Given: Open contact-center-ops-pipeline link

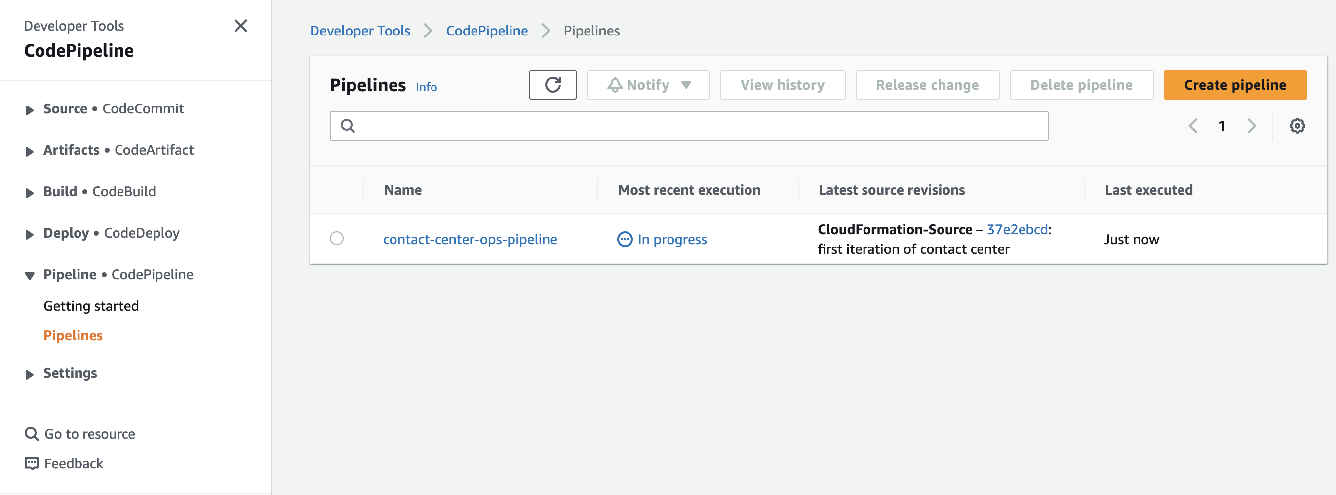Looking at the screenshot, I should click(470, 239).
